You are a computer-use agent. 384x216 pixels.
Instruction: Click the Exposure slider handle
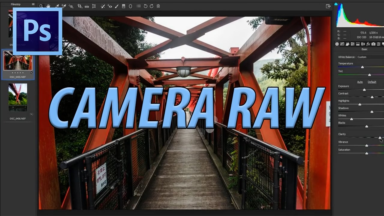[364, 90]
